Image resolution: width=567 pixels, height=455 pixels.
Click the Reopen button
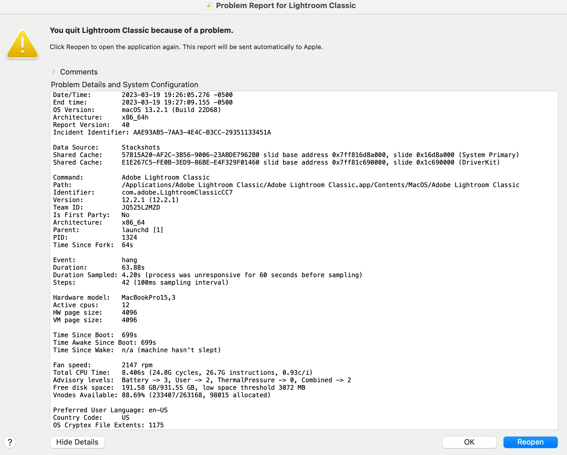coord(530,442)
